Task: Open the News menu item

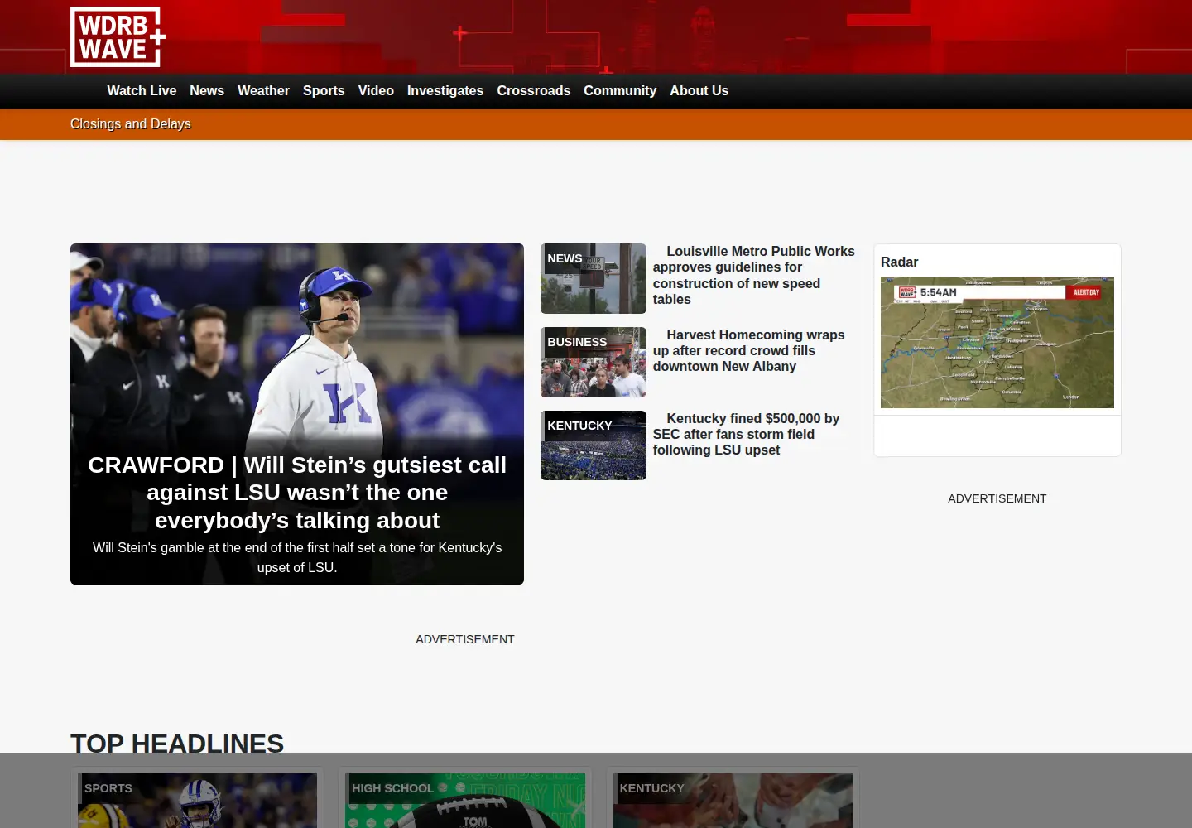Action: coord(207,91)
